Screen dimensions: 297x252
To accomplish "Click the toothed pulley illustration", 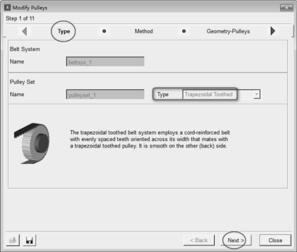I will pyautogui.click(x=32, y=143).
